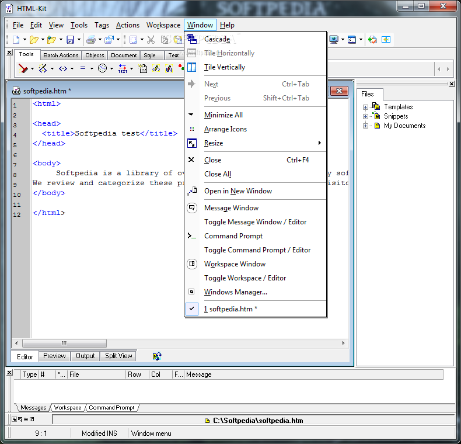Toggle Message Window / Editor menu item

(x=255, y=222)
